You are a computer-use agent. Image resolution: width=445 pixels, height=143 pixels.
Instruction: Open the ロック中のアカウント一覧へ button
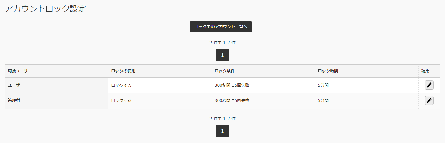pyautogui.click(x=221, y=27)
